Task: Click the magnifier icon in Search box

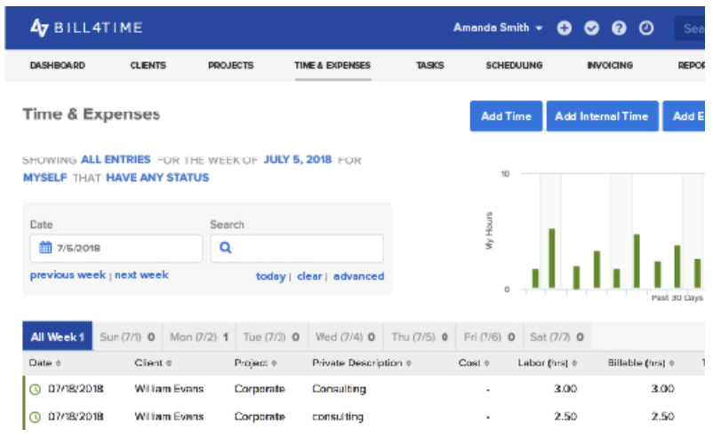Action: [226, 248]
